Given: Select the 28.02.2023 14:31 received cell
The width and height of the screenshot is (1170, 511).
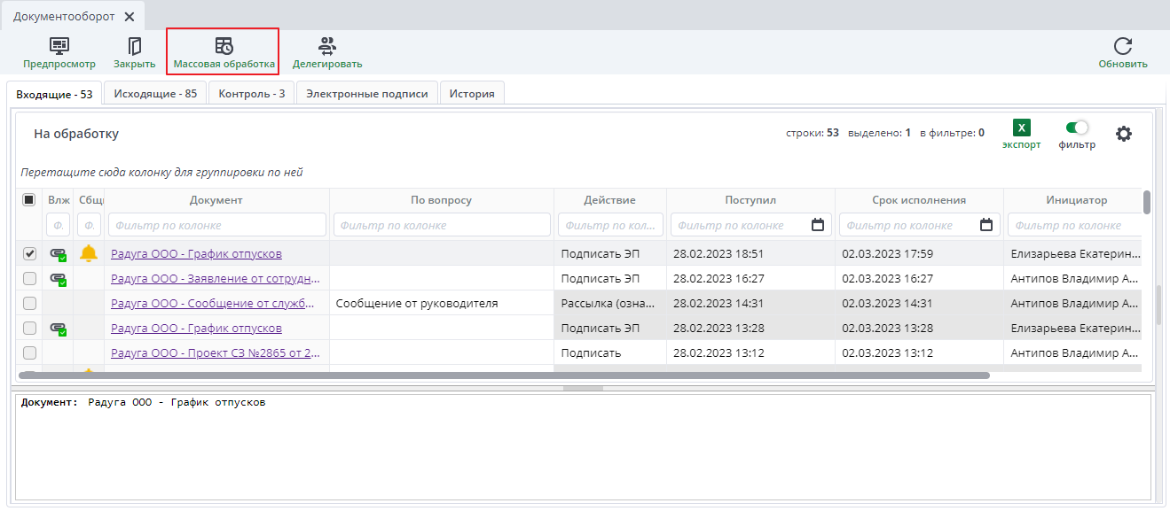Looking at the screenshot, I should (750, 304).
